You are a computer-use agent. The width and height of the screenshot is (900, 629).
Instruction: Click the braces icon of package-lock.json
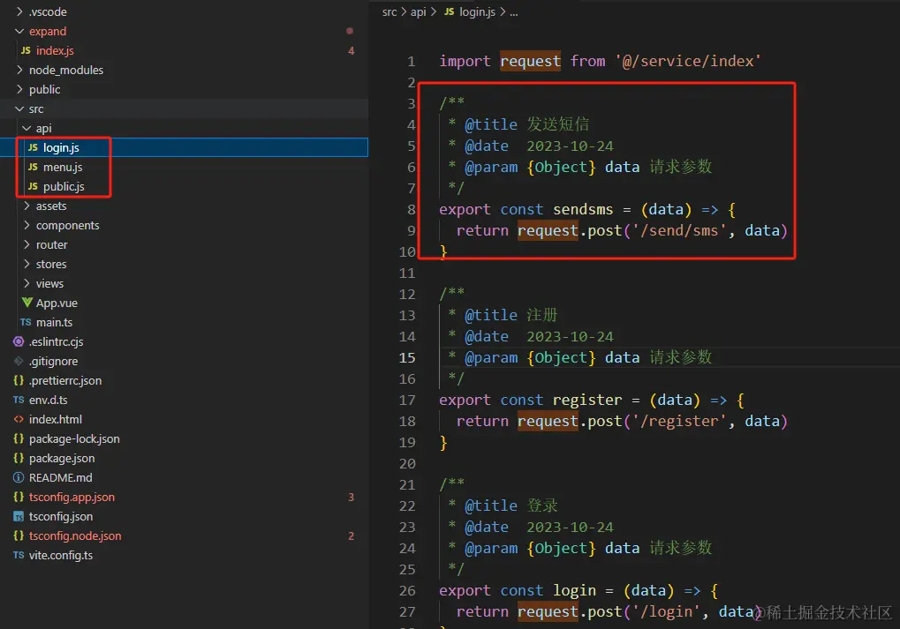[19, 438]
